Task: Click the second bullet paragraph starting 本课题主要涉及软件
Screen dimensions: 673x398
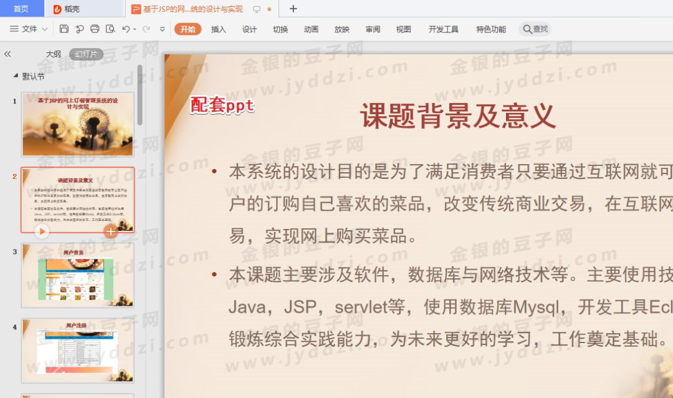Action: pos(451,306)
